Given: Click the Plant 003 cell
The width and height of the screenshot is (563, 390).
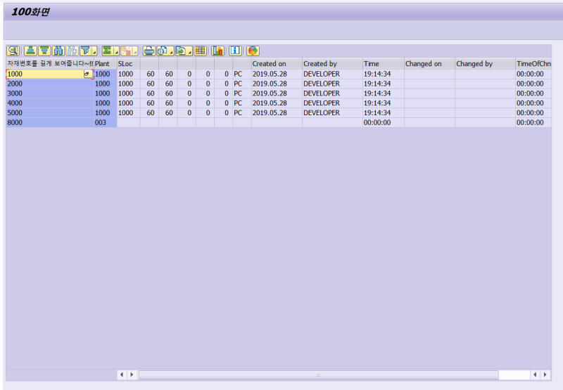Looking at the screenshot, I should [105, 122].
